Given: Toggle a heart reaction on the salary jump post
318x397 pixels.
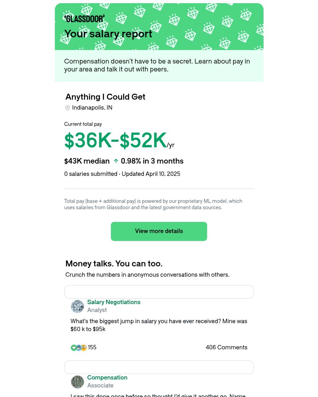Looking at the screenshot, I should click(x=74, y=347).
